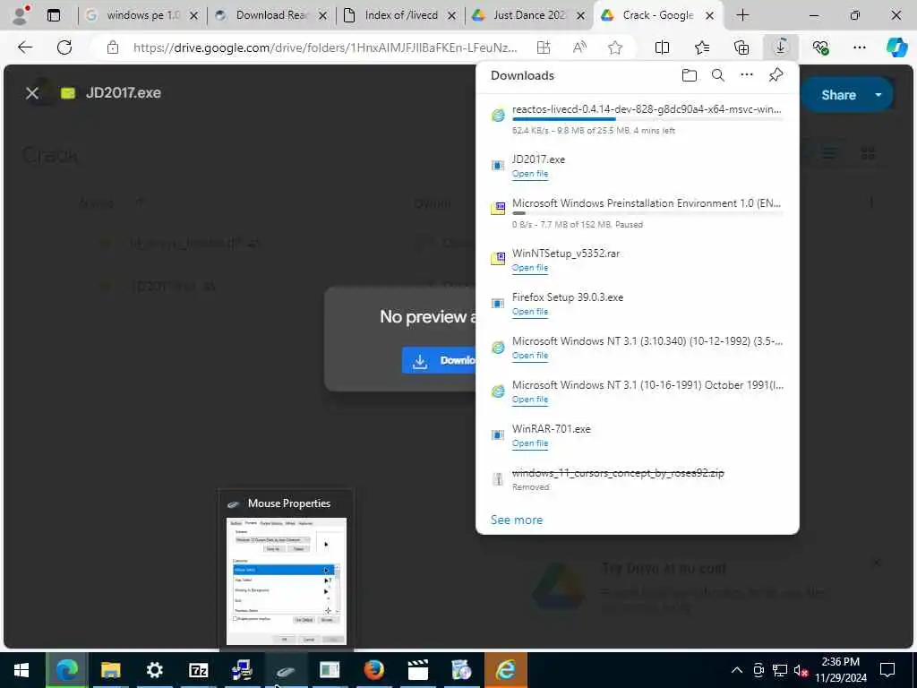Open file link under WinNTSetup_v5352.rar
917x688 pixels.
pyautogui.click(x=530, y=267)
